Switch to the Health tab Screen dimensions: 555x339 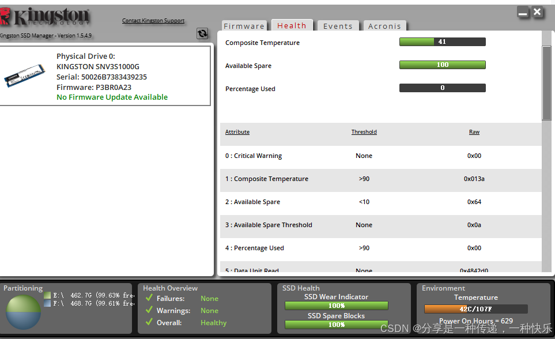292,25
